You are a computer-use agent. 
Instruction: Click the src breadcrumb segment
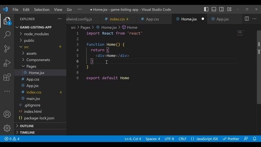(73, 27)
